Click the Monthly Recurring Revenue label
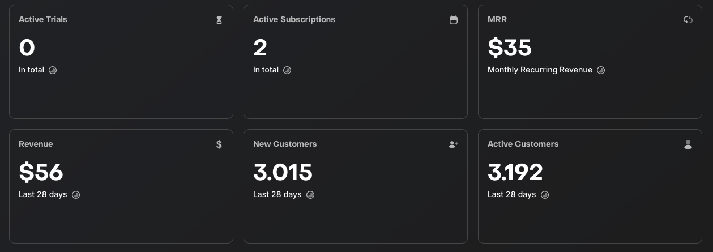 540,70
